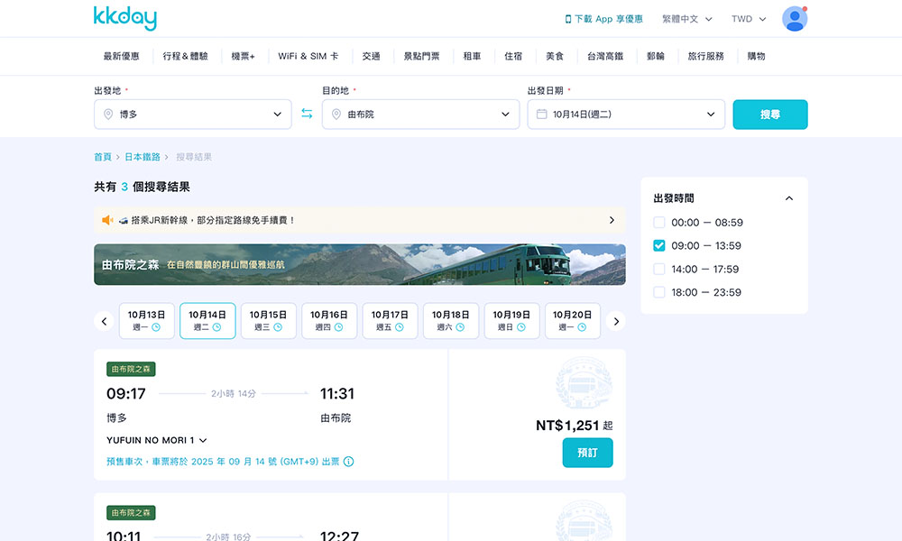Click the 由布院之森 tag on 10:11 train

(131, 513)
